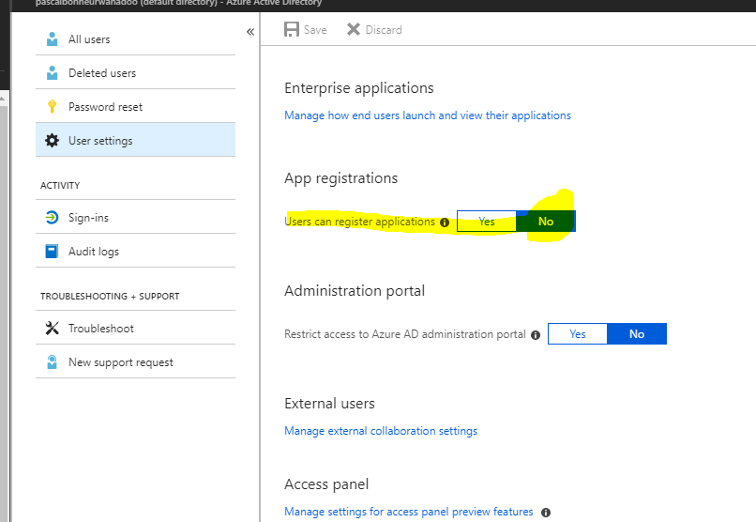Click the User settings gear icon

(53, 141)
